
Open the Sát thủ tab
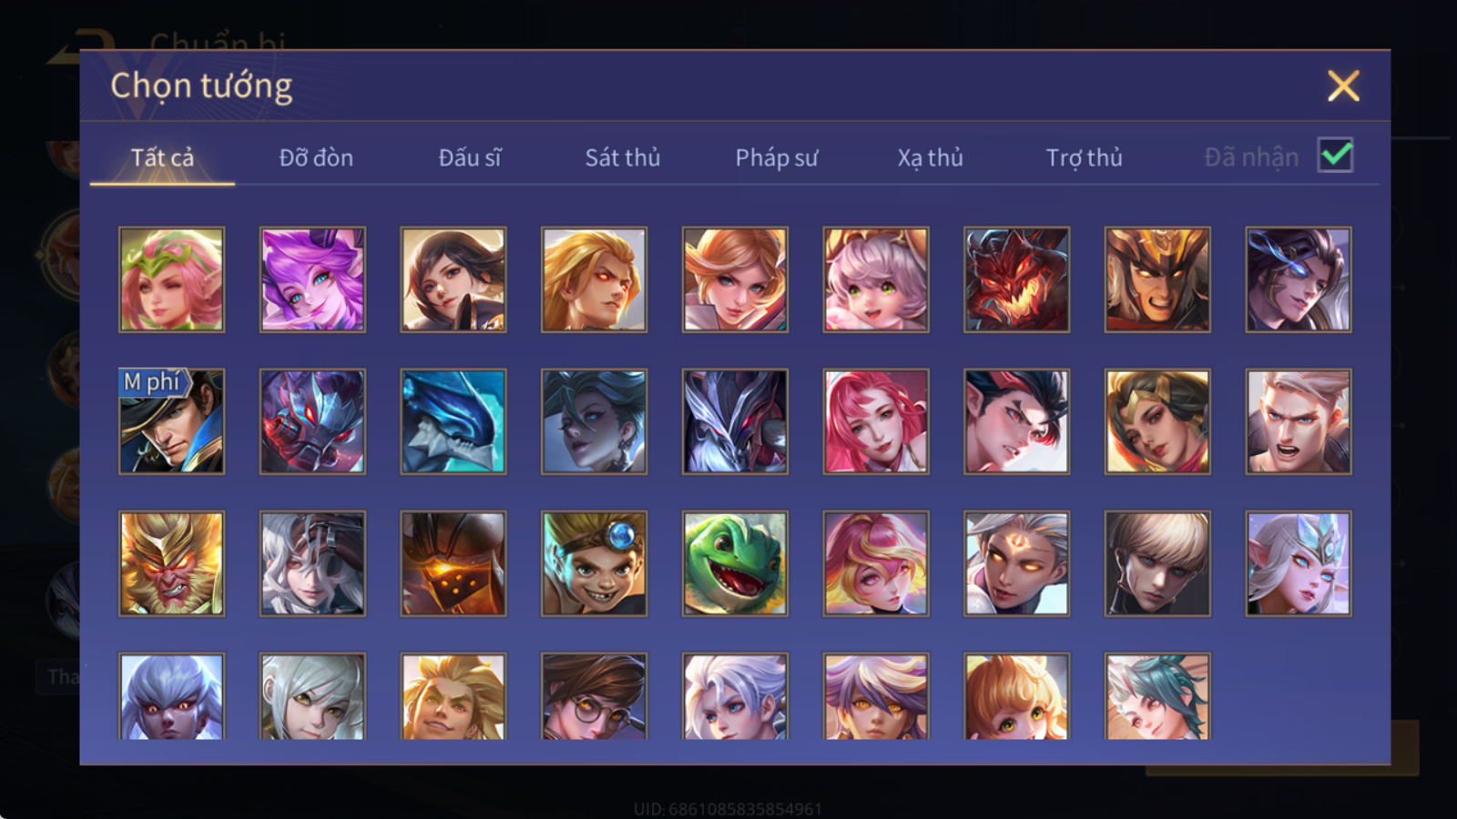(x=623, y=157)
